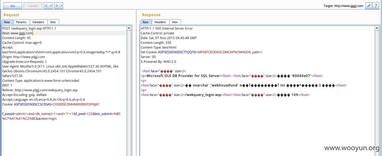Click the POST /webquery_login.asp request line
The height and width of the screenshot is (156, 382).
pyautogui.click(x=29, y=28)
